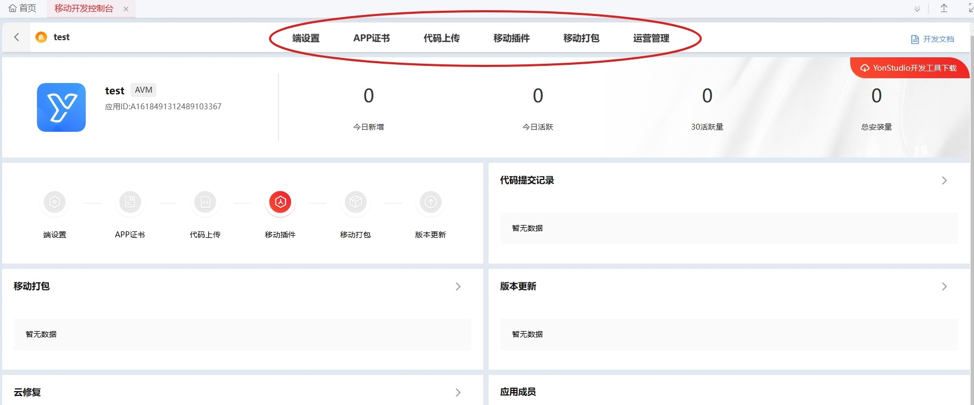Click the 今日活跃 statistic
The image size is (974, 405).
pos(538,110)
